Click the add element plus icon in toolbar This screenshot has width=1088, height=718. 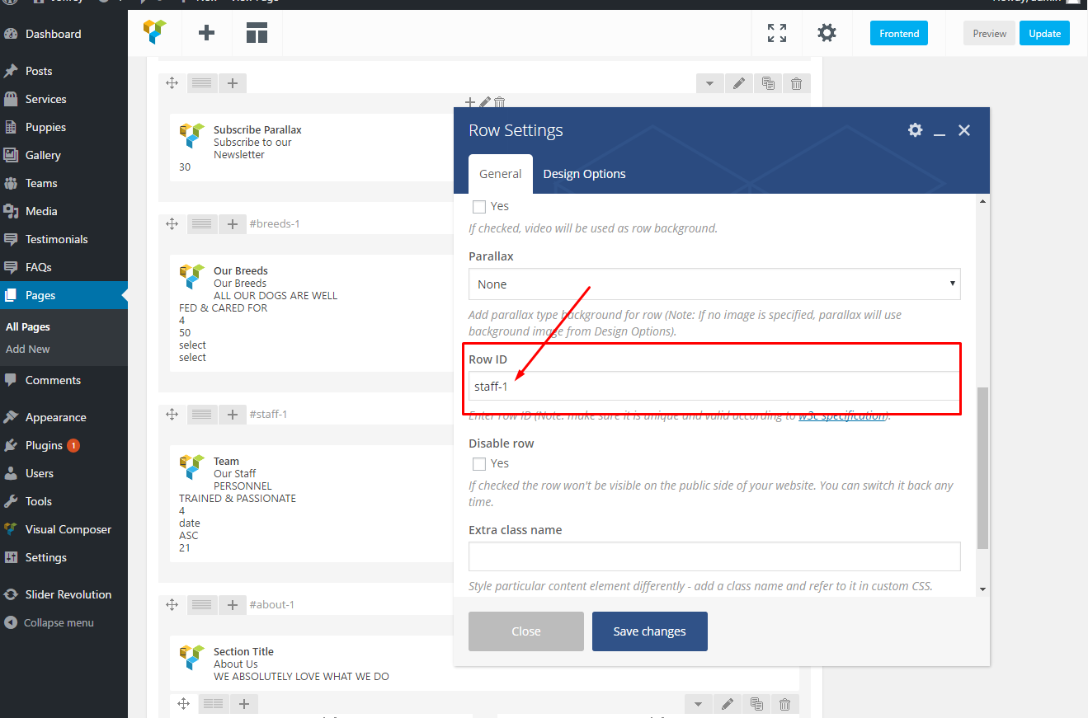point(206,33)
